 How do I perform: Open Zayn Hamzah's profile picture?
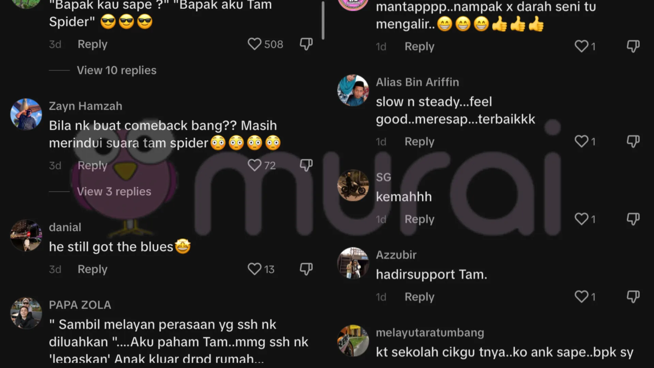[26, 114]
